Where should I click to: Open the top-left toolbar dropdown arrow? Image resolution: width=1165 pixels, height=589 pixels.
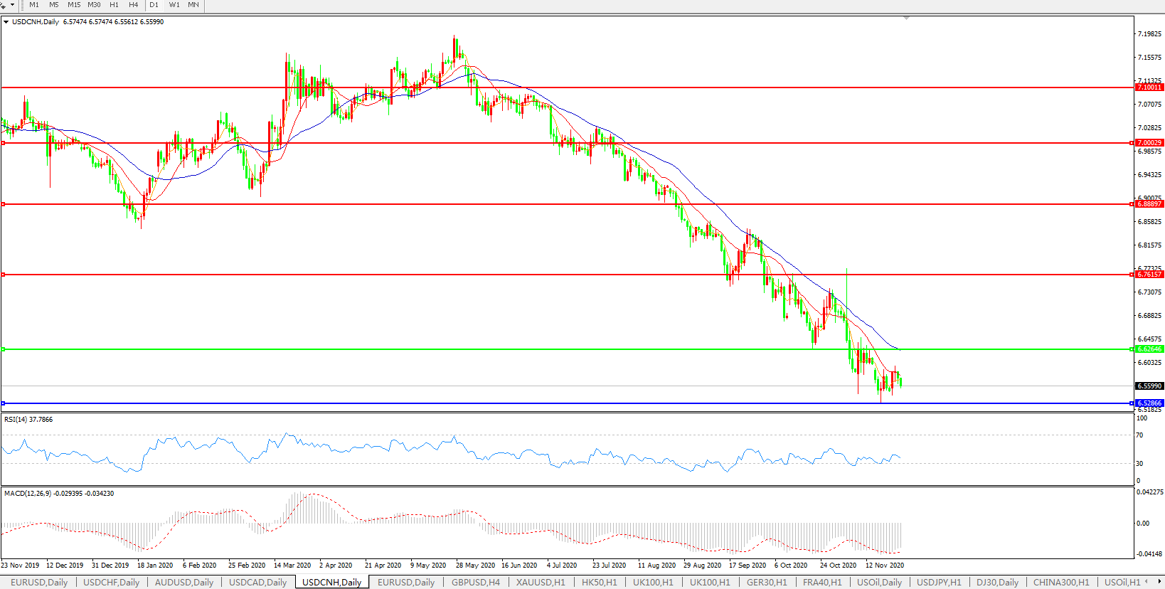click(12, 5)
